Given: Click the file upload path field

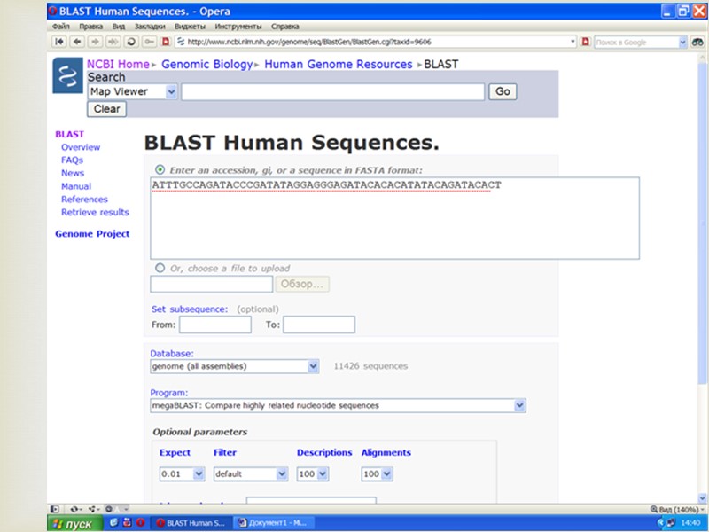Looking at the screenshot, I should tap(212, 284).
